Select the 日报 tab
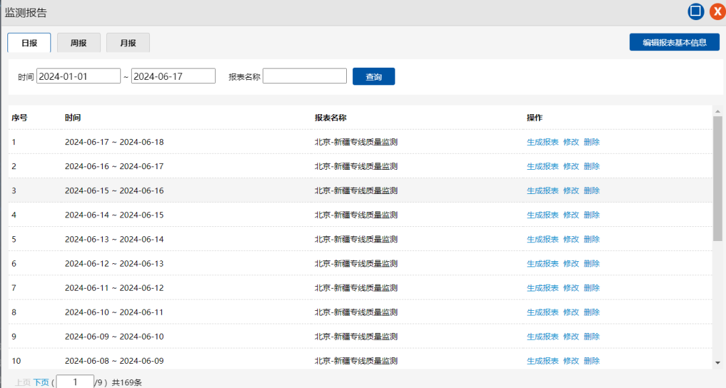This screenshot has height=388, width=726. (x=29, y=43)
